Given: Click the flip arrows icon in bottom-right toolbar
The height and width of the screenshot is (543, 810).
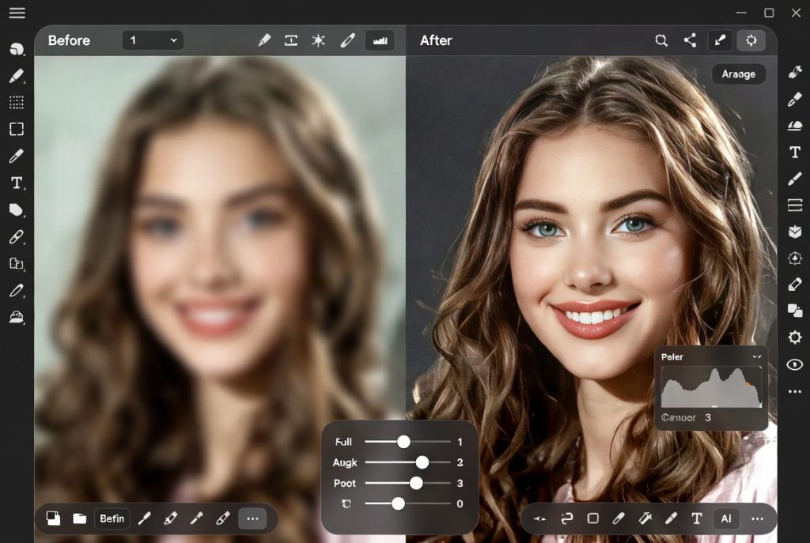Looking at the screenshot, I should click(x=539, y=518).
